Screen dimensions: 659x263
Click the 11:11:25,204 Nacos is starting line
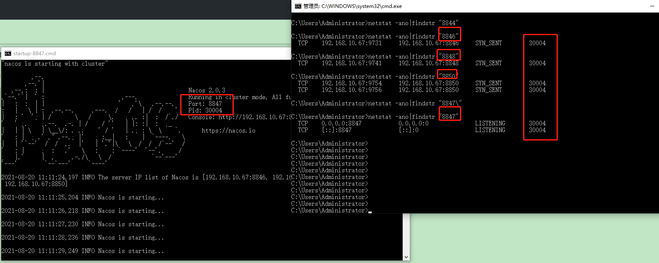coord(82,197)
